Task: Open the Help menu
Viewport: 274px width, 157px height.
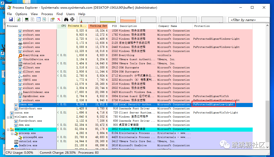Action: (82, 14)
